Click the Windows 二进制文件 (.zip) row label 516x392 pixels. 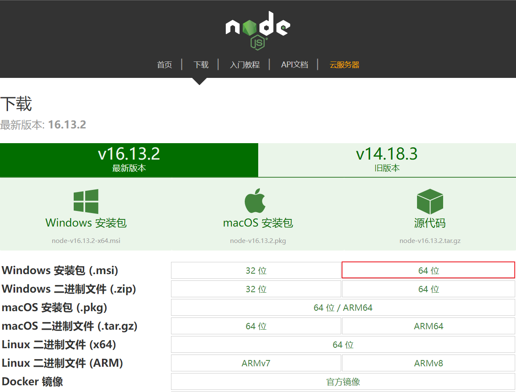[x=69, y=289]
